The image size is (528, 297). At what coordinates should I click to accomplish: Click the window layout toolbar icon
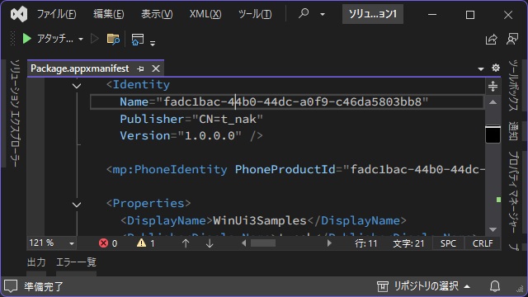pos(138,40)
